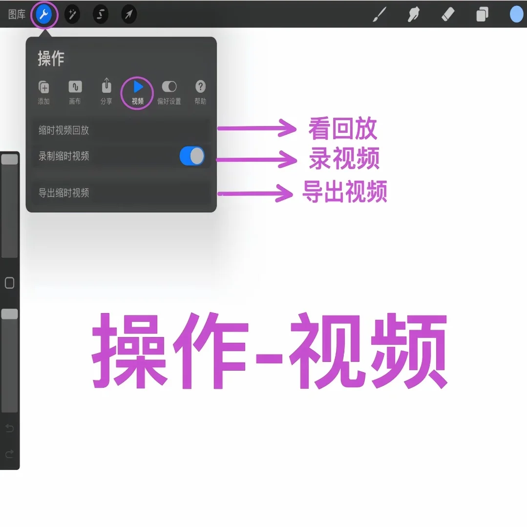Open the Layers panel icon

click(482, 14)
